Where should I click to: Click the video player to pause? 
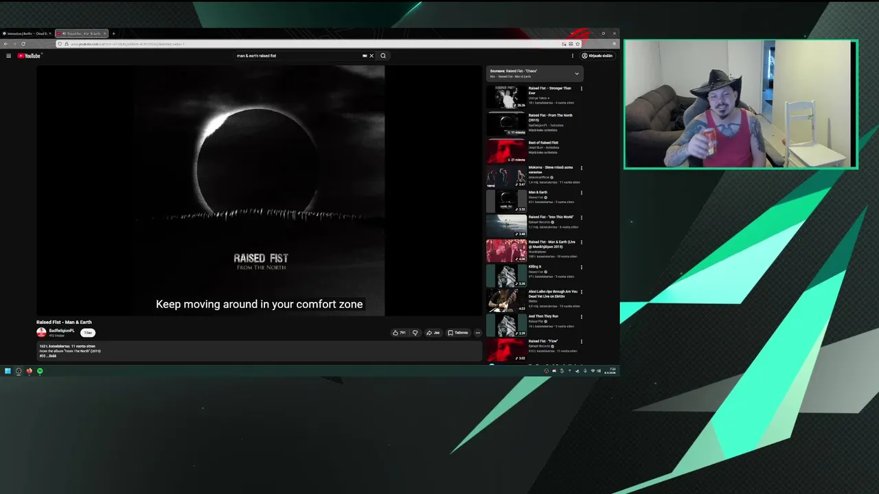pos(259,190)
